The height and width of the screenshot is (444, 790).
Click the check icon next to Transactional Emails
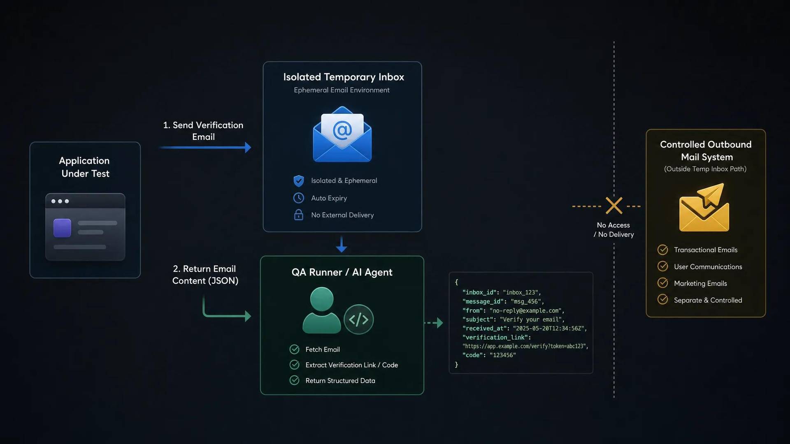663,250
